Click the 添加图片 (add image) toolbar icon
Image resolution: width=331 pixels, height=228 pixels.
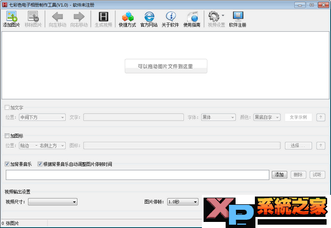[x=12, y=16]
